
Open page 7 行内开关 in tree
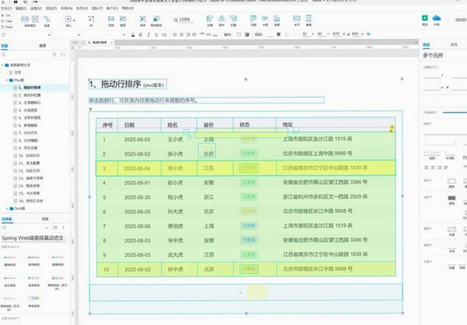(28, 133)
